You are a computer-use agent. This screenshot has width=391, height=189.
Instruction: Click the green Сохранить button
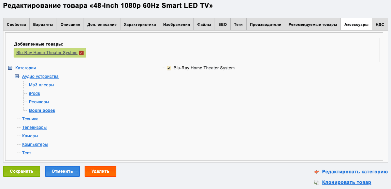tap(21, 171)
